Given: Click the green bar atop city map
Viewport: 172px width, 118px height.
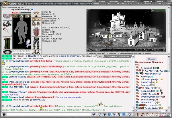Looking at the screenshot, I should [160, 10].
